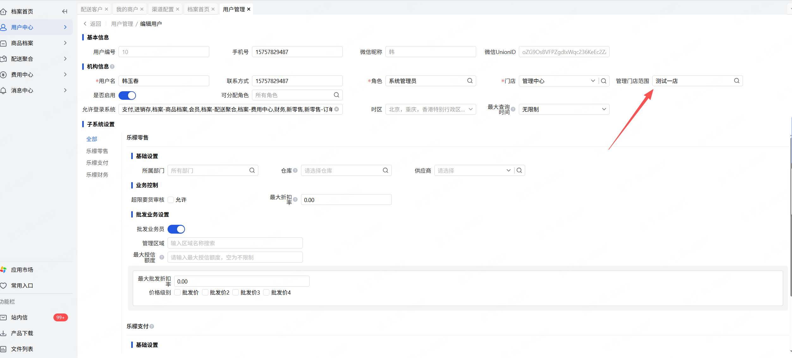Open the 最大查询时间 无限制 dropdown
The width and height of the screenshot is (792, 358).
click(x=564, y=109)
